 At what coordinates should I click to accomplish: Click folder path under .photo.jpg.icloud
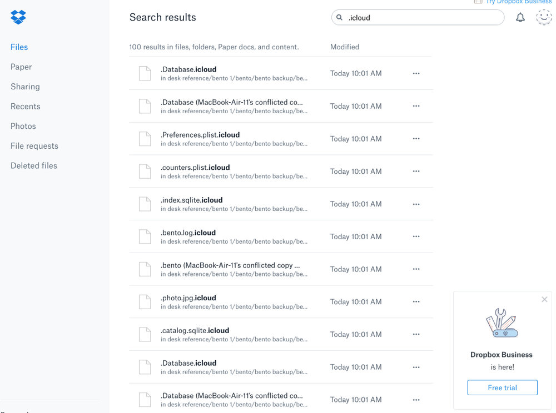pyautogui.click(x=234, y=307)
